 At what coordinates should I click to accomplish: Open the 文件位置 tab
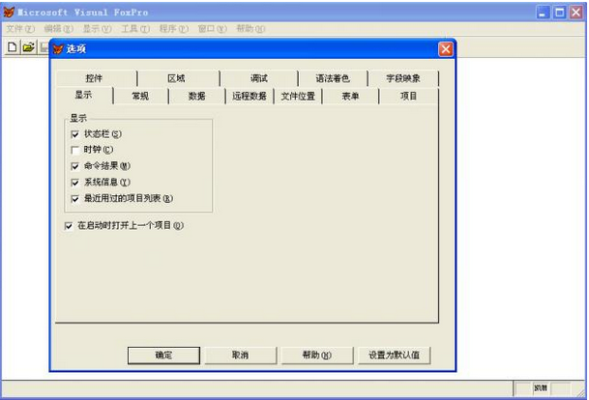pos(298,96)
